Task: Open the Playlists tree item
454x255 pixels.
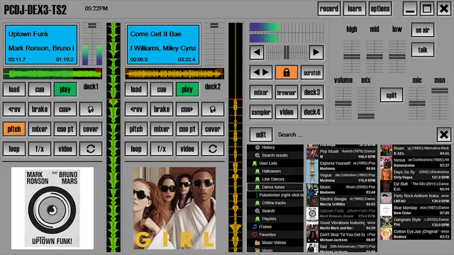Action: (x=269, y=219)
